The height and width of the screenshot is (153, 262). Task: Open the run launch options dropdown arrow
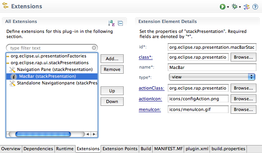coord(228,7)
